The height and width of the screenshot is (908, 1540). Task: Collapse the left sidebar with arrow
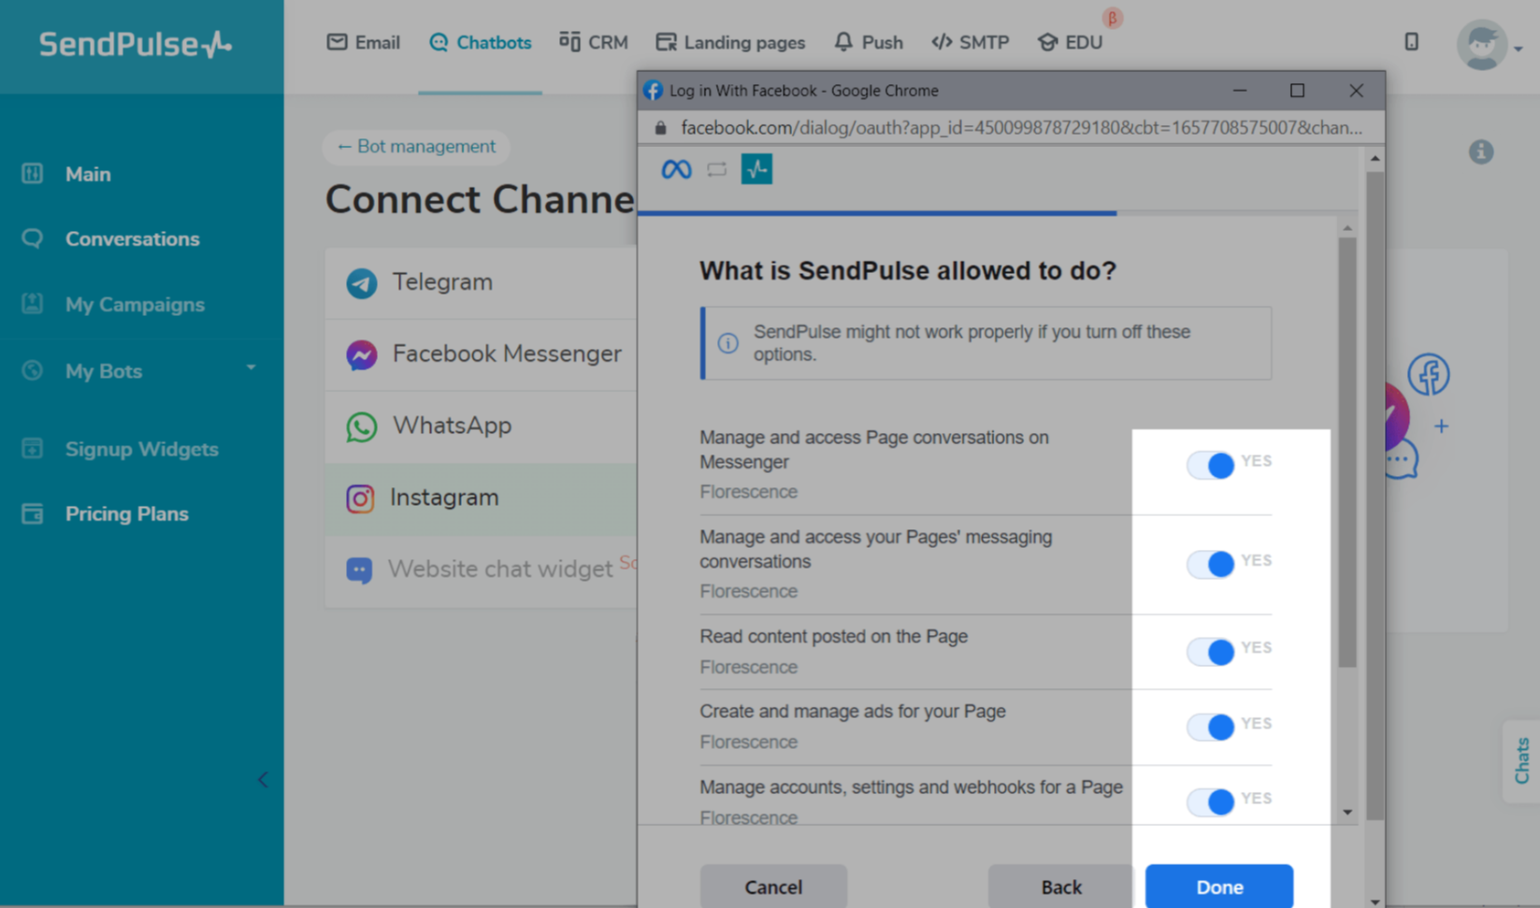pos(263,780)
